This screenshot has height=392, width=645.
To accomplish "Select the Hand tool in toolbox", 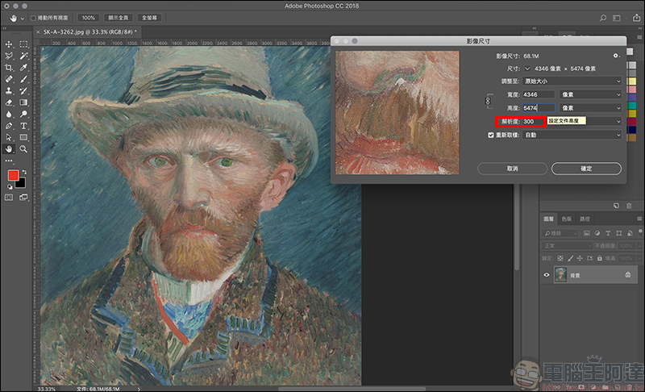I will point(9,149).
